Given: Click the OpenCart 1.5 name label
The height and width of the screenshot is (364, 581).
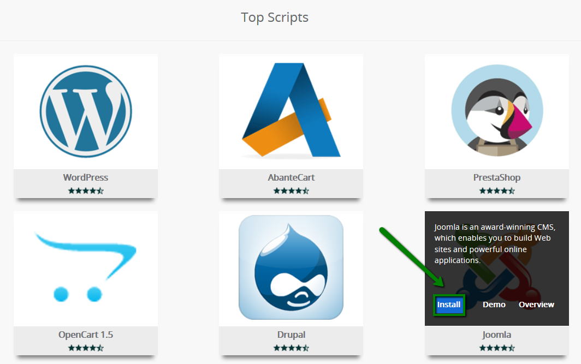Looking at the screenshot, I should (86, 335).
